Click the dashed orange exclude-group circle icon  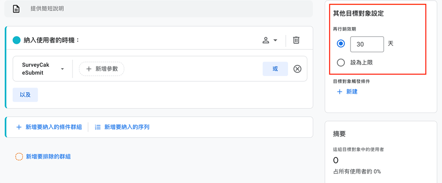[19, 157]
